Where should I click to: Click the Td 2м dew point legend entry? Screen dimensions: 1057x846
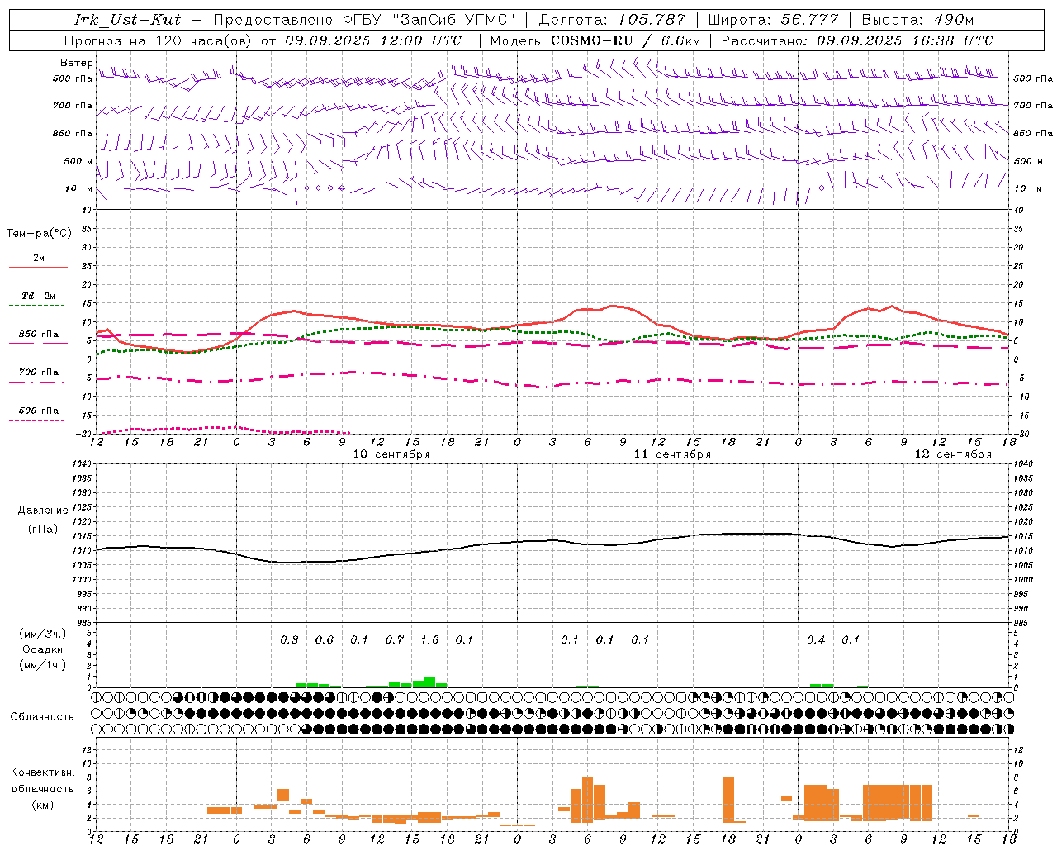tap(38, 296)
